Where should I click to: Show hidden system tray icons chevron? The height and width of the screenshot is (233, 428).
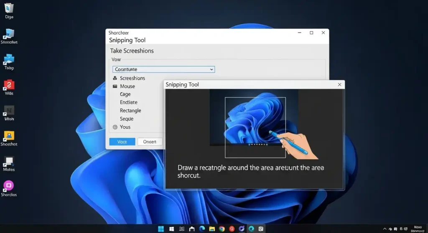tap(385, 229)
